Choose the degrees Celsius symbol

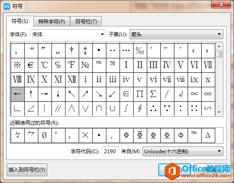pos(45,65)
